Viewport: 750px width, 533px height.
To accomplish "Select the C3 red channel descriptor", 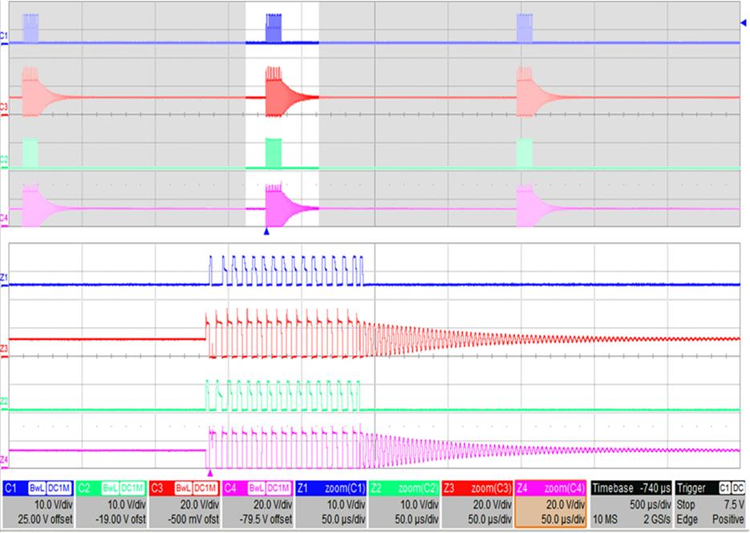I will click(185, 502).
